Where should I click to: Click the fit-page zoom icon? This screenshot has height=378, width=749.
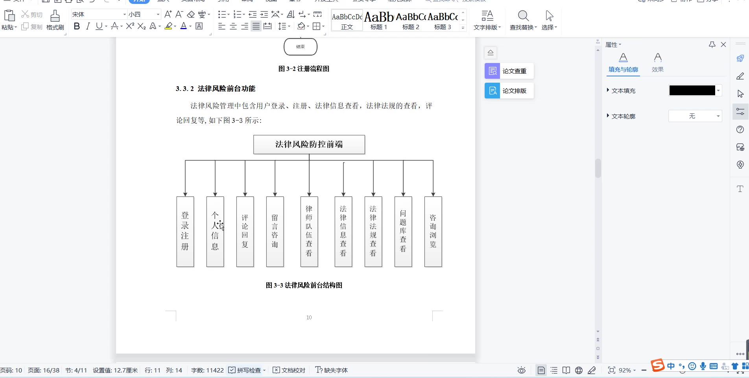[611, 370]
